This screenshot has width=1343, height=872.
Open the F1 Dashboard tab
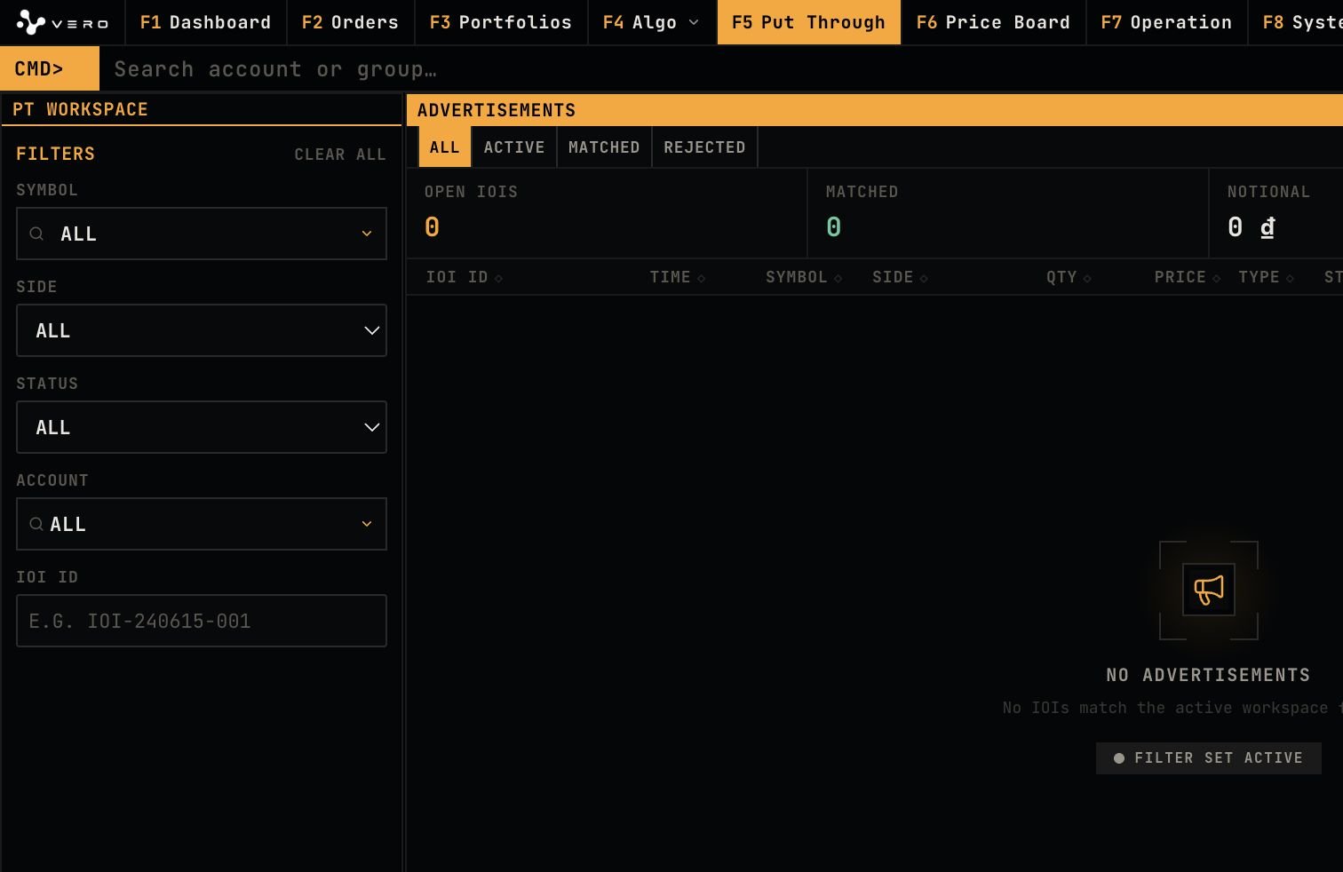[x=205, y=22]
